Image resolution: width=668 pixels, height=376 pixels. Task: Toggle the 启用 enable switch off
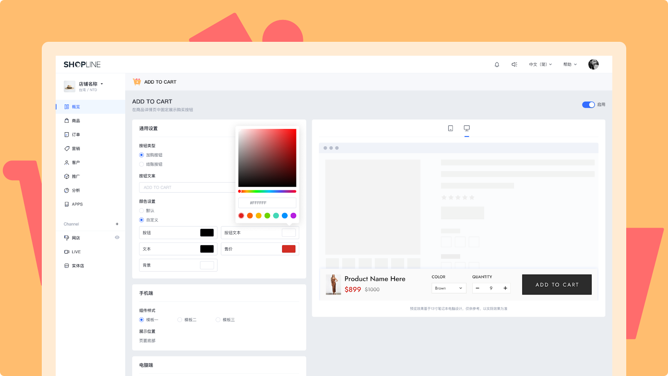pos(588,105)
